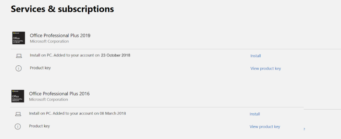Click the info icon for Office 2019 product key
The image size is (341, 139).
click(19, 68)
